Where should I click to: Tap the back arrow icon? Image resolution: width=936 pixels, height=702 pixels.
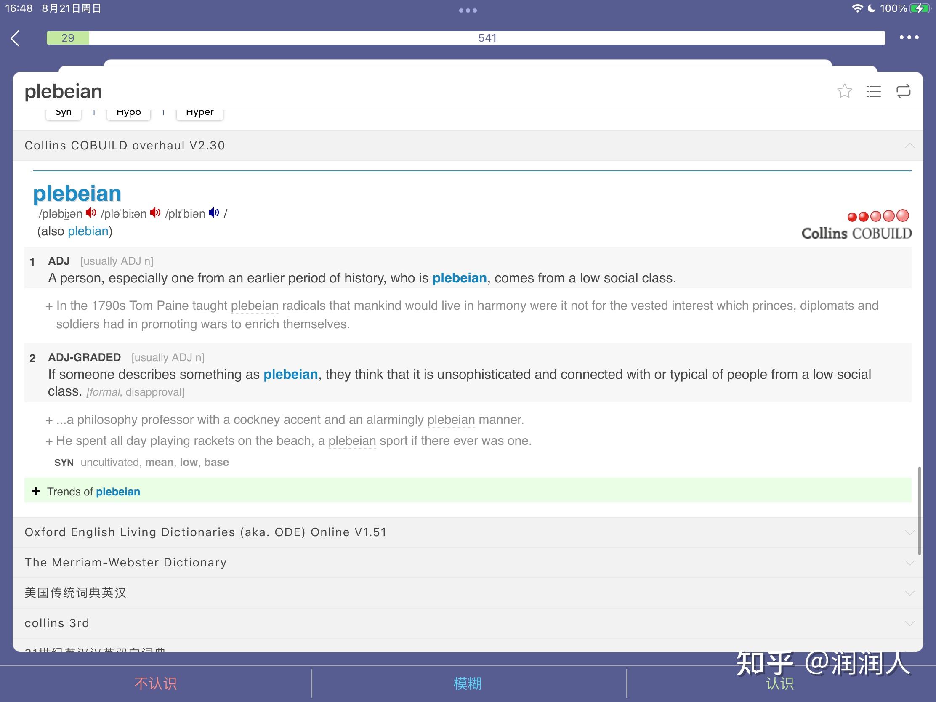coord(15,38)
